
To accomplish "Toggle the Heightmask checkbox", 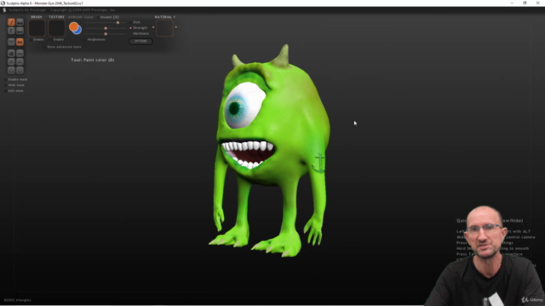I will (85, 40).
